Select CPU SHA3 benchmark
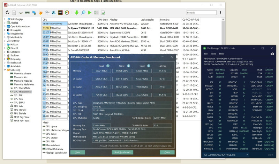This screenshot has width=279, height=164. pos(19,103)
